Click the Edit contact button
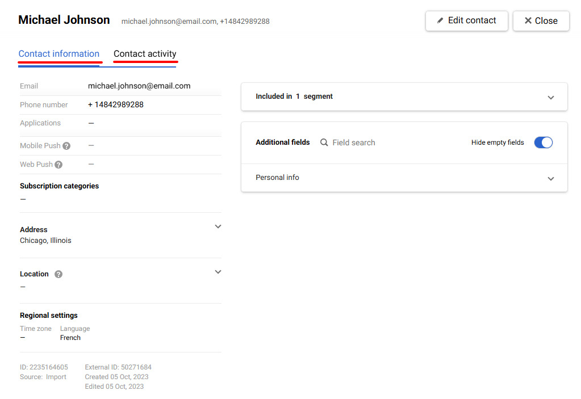581x399 pixels. coord(466,20)
